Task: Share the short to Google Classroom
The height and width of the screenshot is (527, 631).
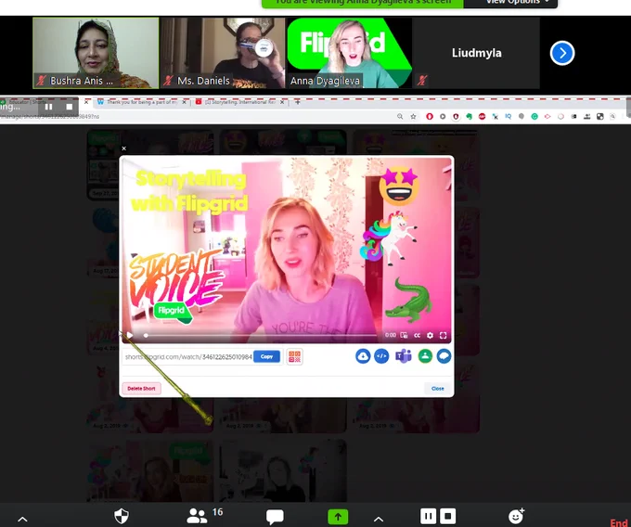Action: tap(425, 356)
